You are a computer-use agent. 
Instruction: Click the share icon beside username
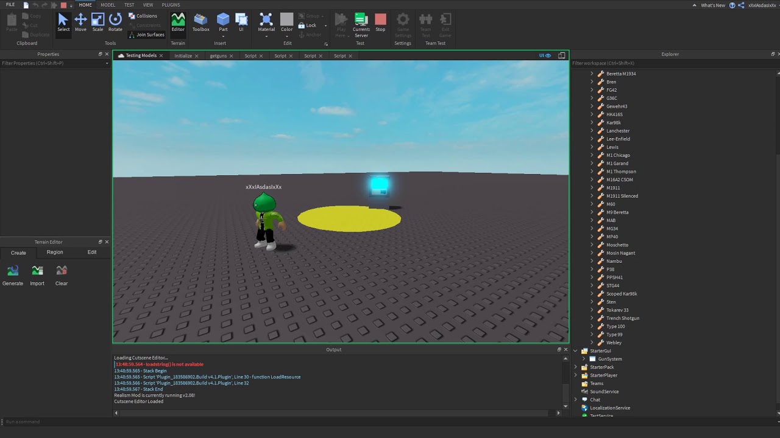(x=741, y=5)
